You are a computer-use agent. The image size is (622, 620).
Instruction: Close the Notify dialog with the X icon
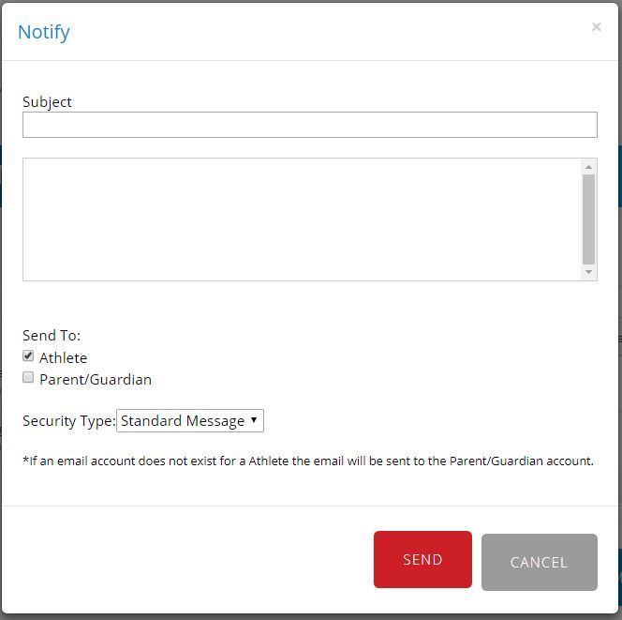[x=596, y=26]
